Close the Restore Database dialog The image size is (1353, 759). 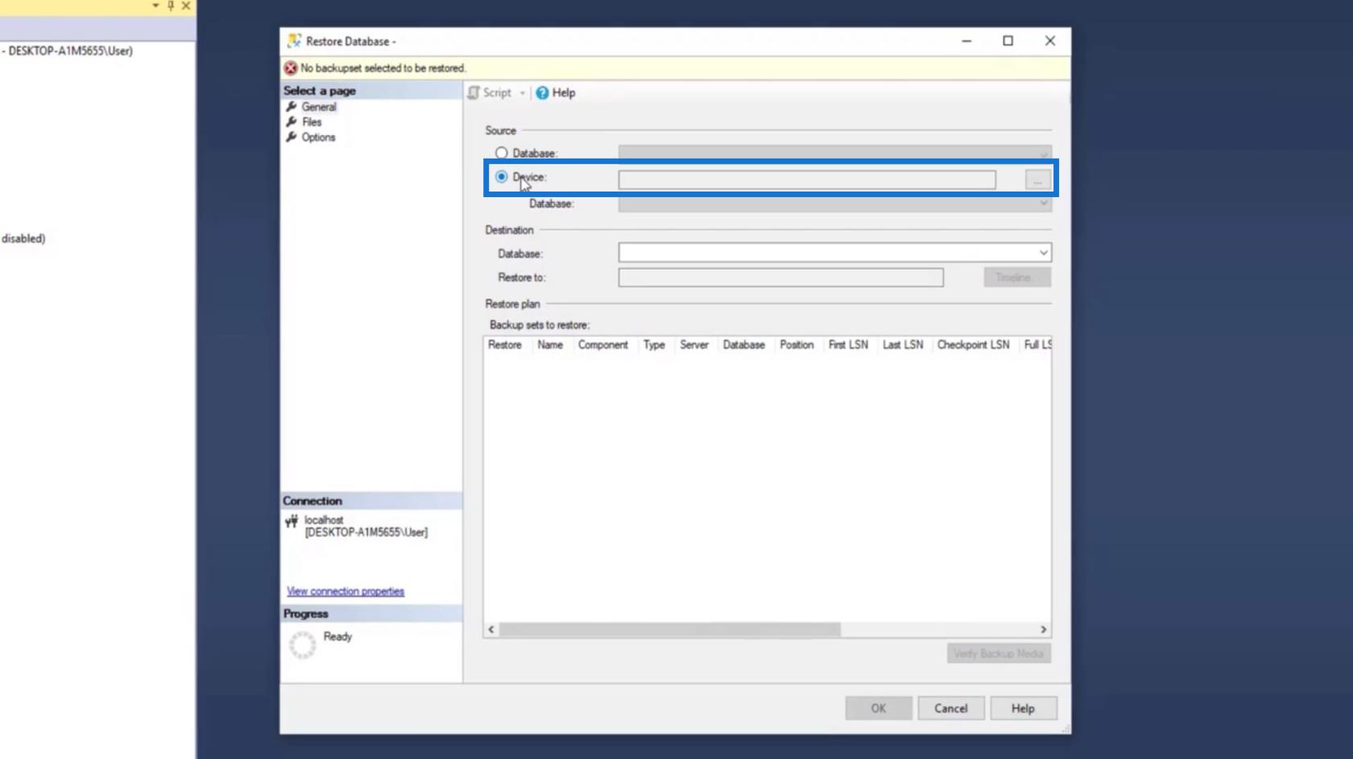click(1049, 41)
